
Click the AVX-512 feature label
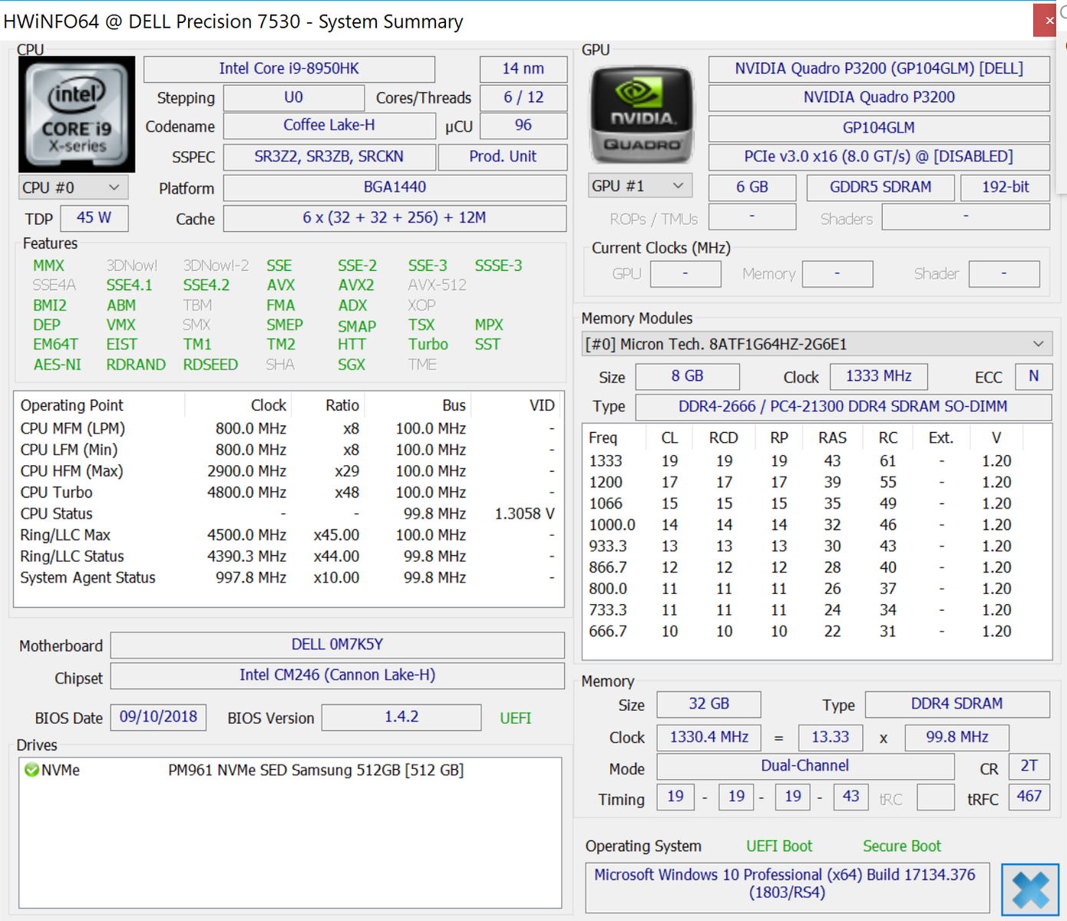437,285
